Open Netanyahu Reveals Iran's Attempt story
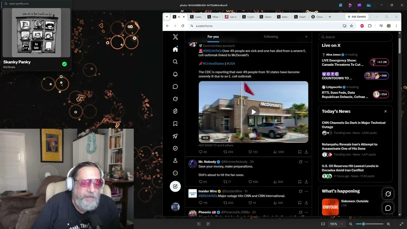The height and width of the screenshot is (229, 407). coord(355,149)
